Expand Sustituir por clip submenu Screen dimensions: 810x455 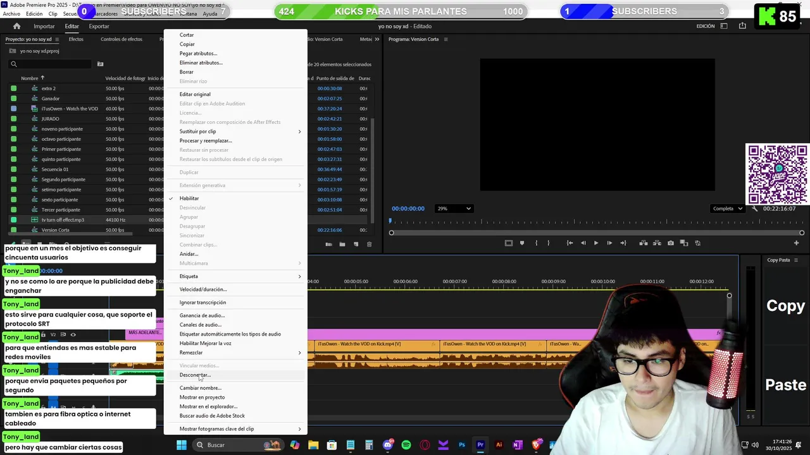coord(235,131)
